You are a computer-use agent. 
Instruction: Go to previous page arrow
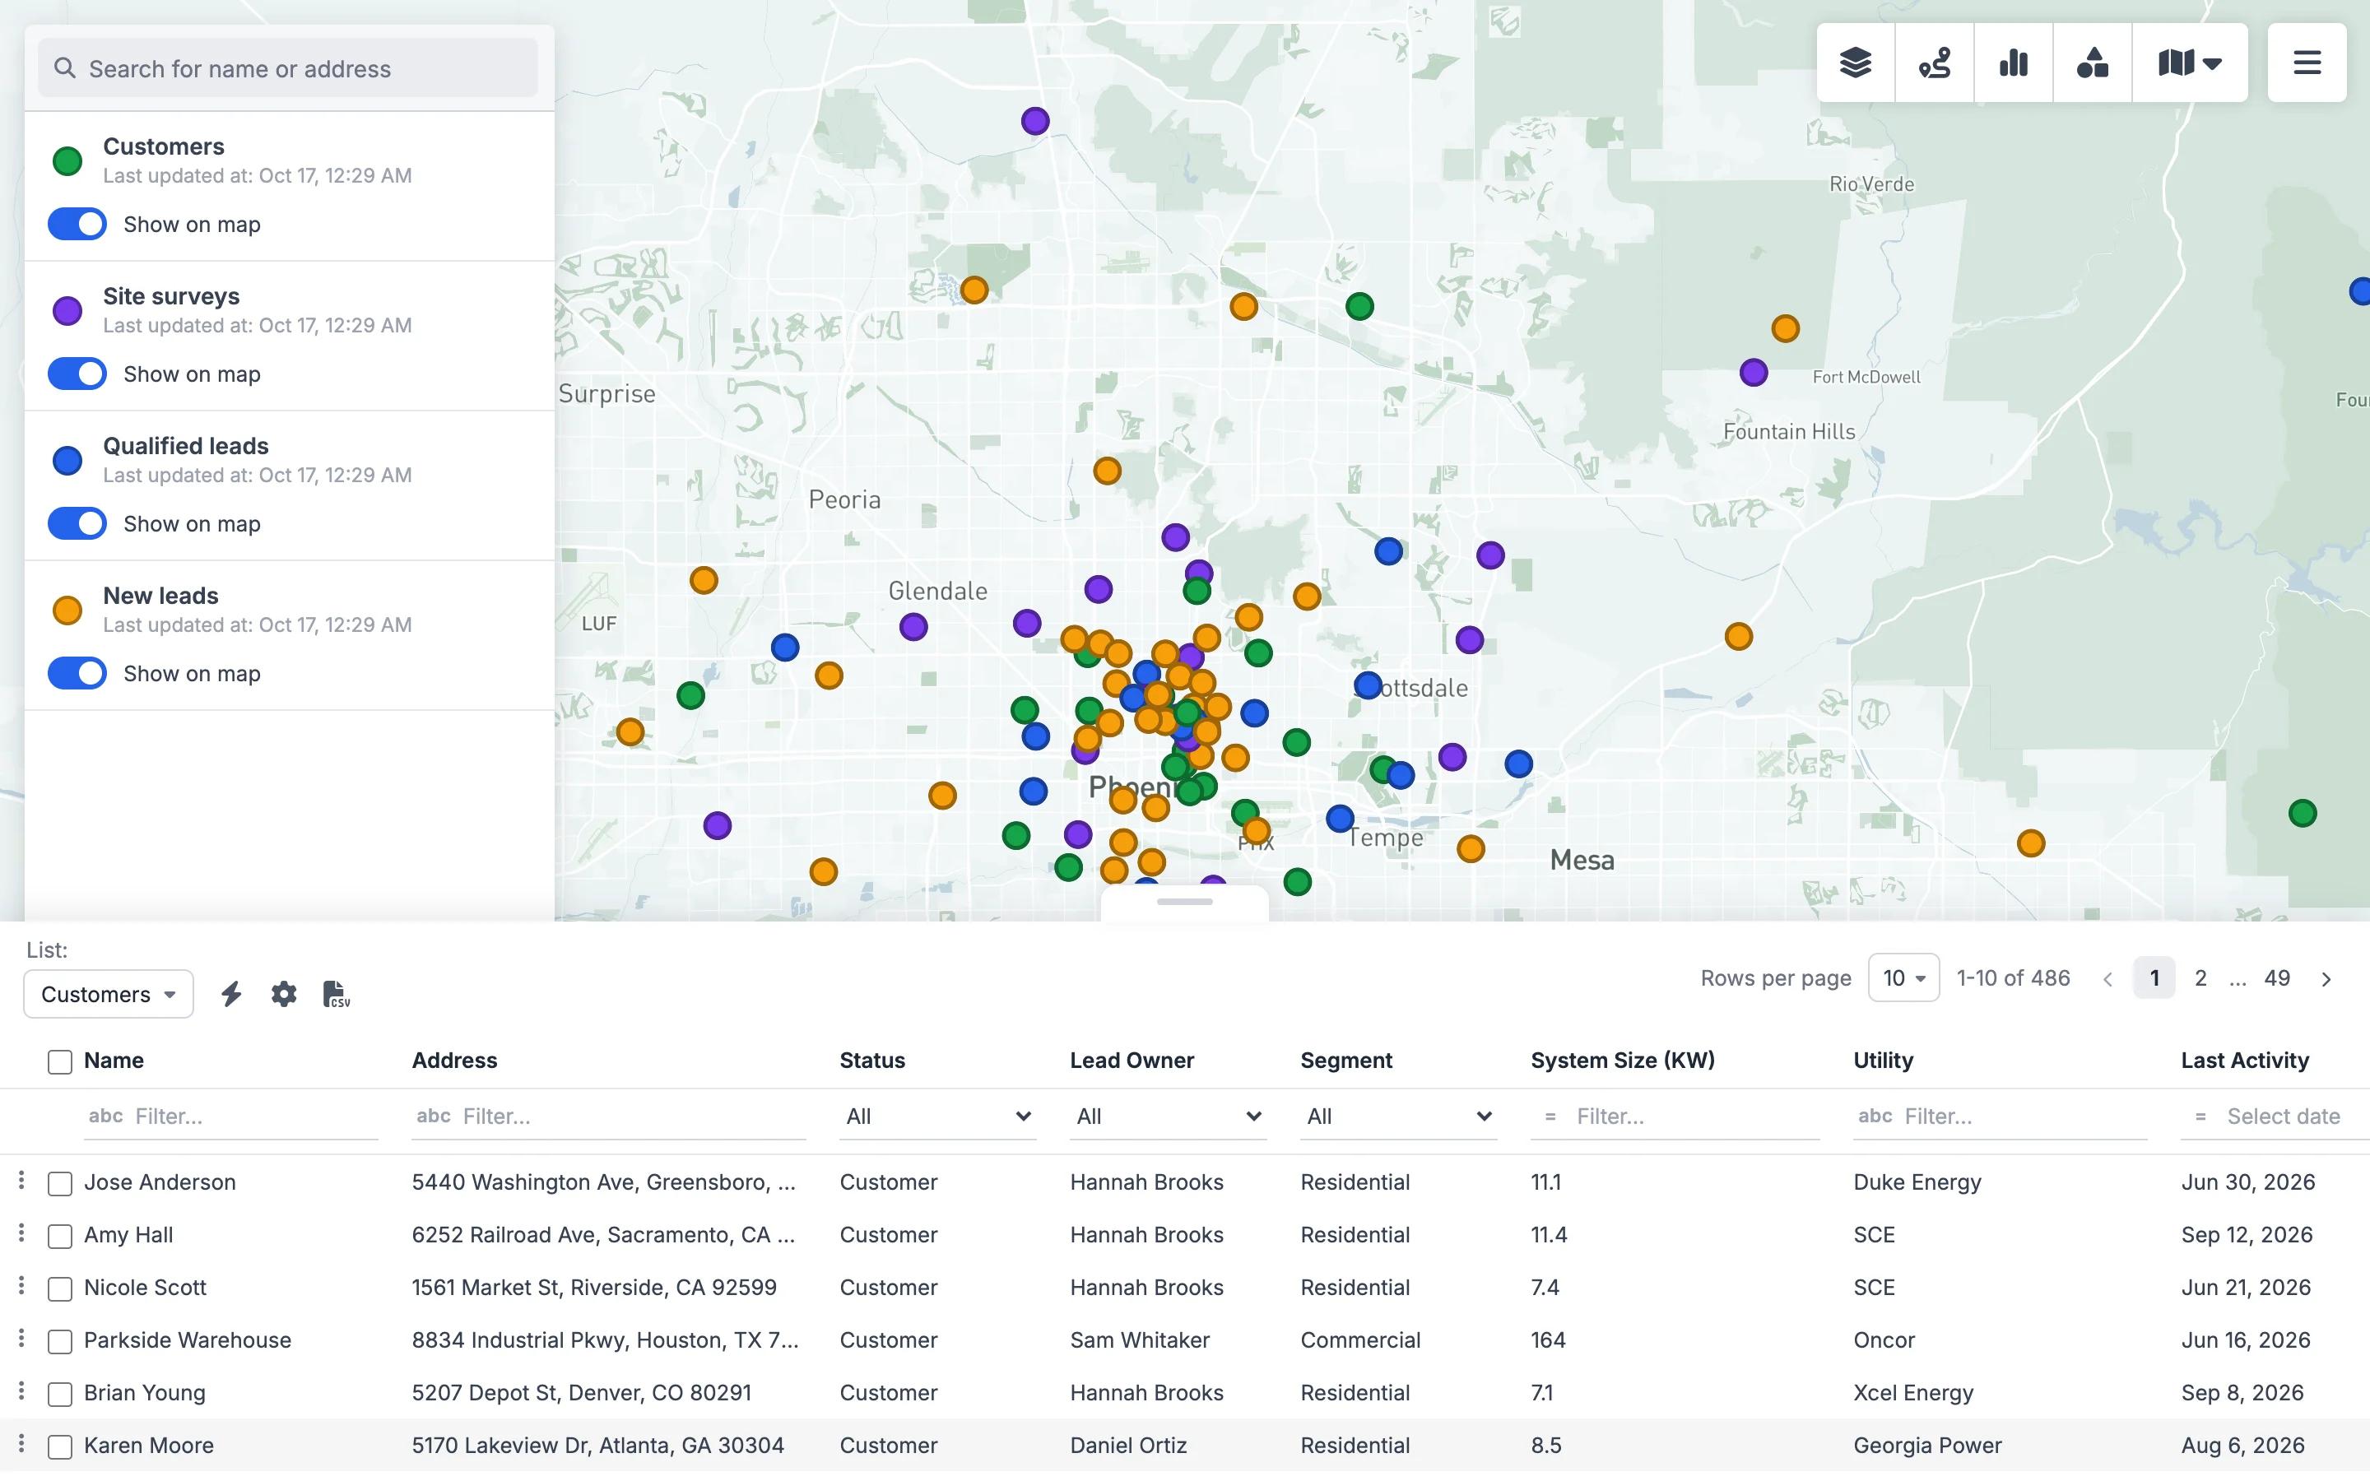coord(2107,978)
